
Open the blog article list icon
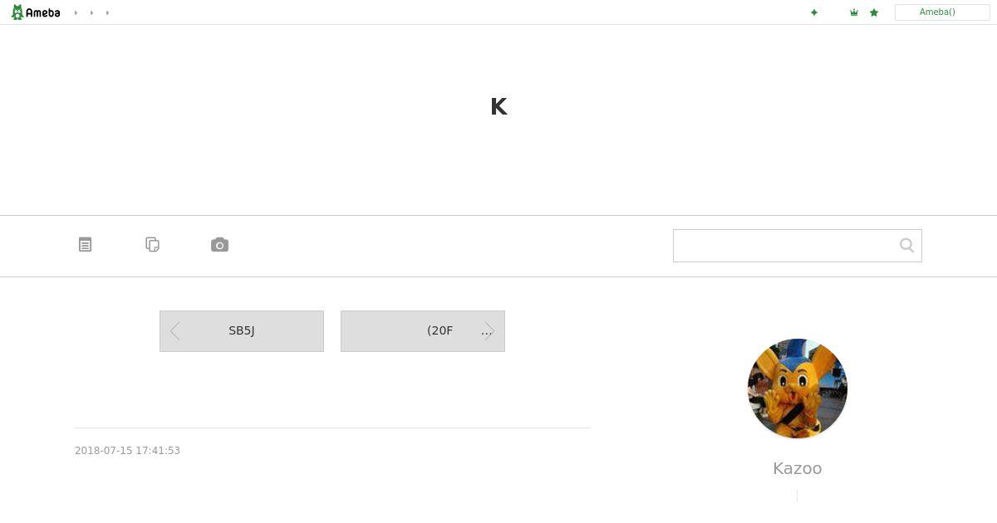(85, 245)
